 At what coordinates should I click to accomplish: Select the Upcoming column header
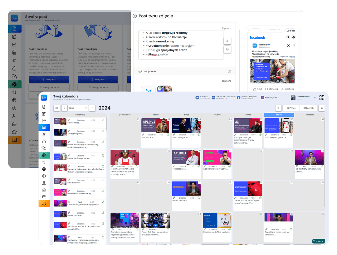(80, 115)
